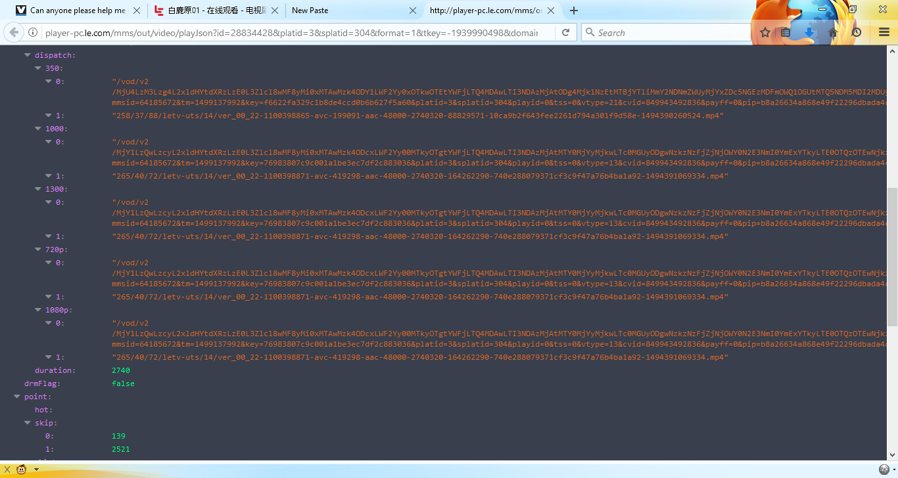
Task: Switch to 'Can anyone please help me' tab
Action: click(79, 11)
